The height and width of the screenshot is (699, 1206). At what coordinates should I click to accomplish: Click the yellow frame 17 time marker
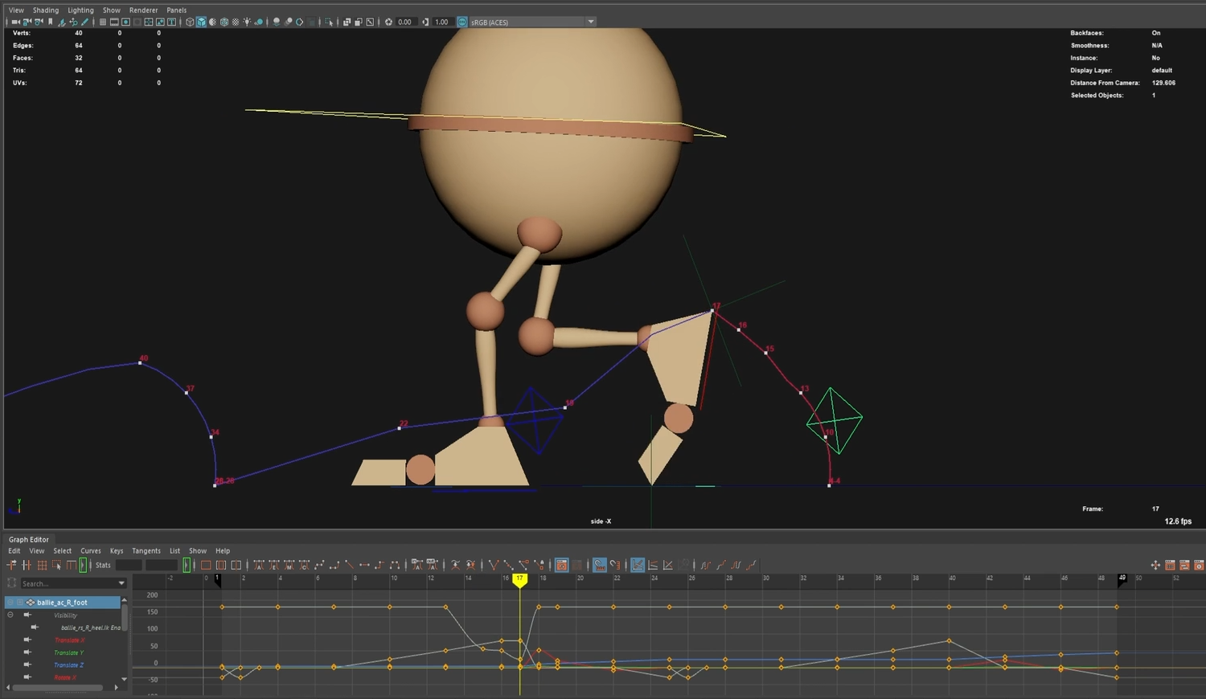519,578
